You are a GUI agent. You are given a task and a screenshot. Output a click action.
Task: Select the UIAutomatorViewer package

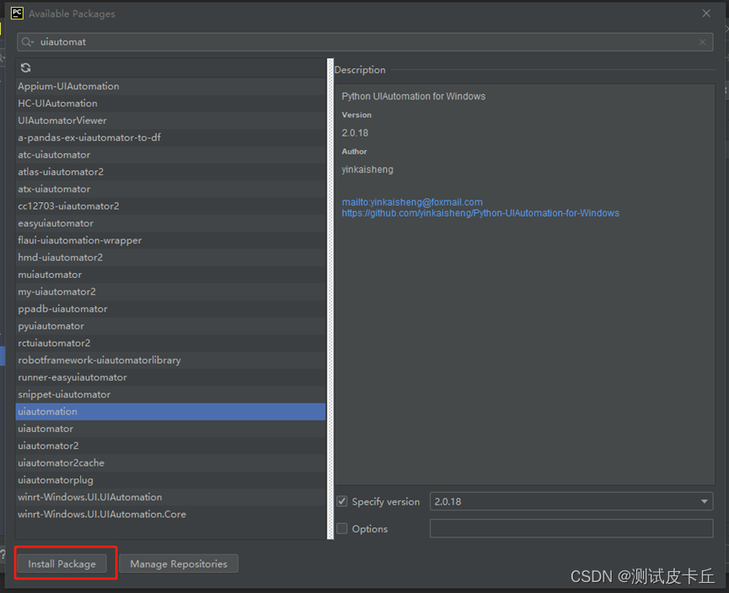point(170,120)
